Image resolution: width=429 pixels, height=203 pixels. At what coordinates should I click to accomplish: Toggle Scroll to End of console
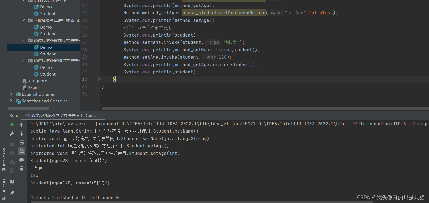click(x=22, y=151)
